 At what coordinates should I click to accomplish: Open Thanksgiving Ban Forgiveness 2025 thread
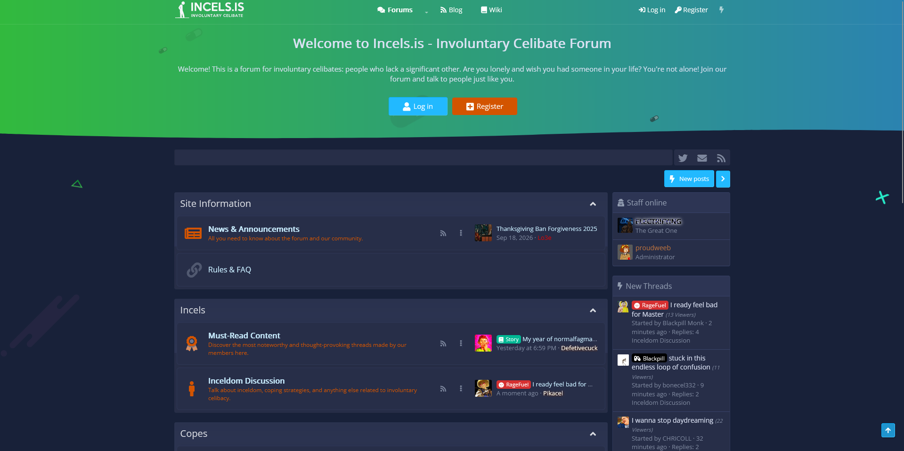546,229
